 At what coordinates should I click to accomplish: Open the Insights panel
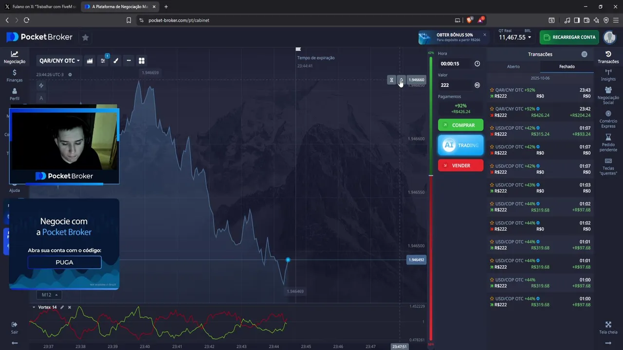[x=608, y=75]
